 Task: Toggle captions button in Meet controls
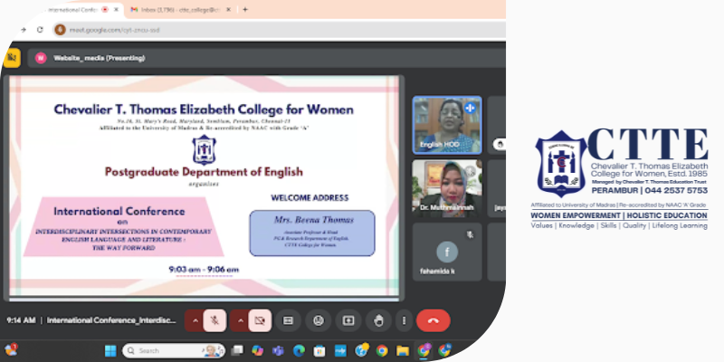(288, 320)
